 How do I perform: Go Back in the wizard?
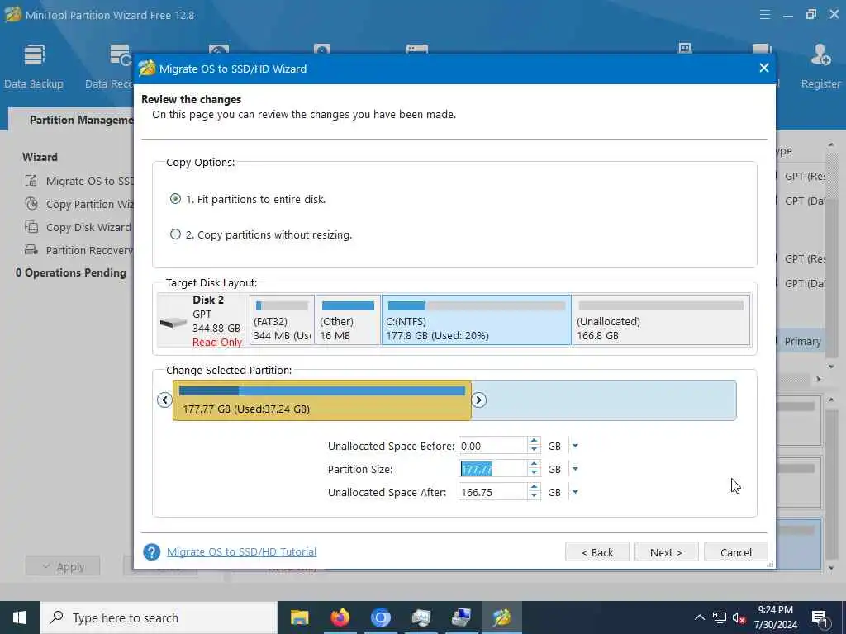pos(596,552)
